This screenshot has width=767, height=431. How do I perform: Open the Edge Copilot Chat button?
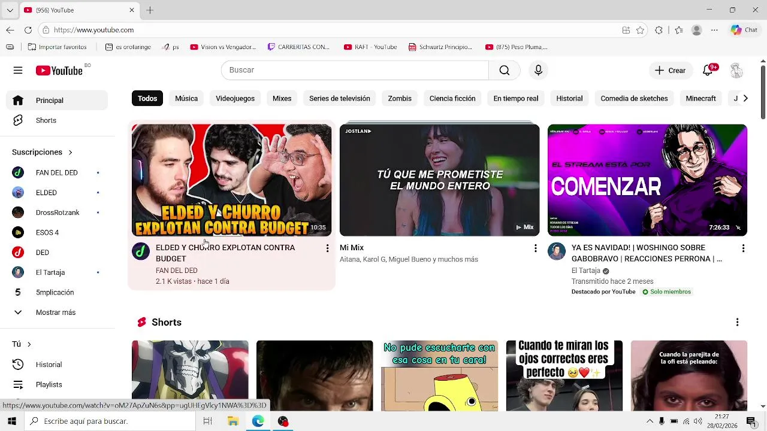tap(744, 30)
